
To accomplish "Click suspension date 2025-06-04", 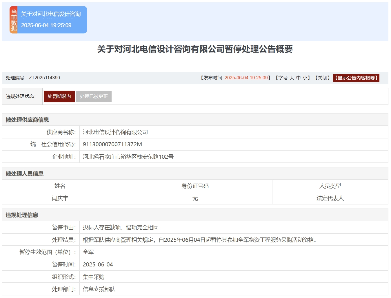I will click(98, 264).
